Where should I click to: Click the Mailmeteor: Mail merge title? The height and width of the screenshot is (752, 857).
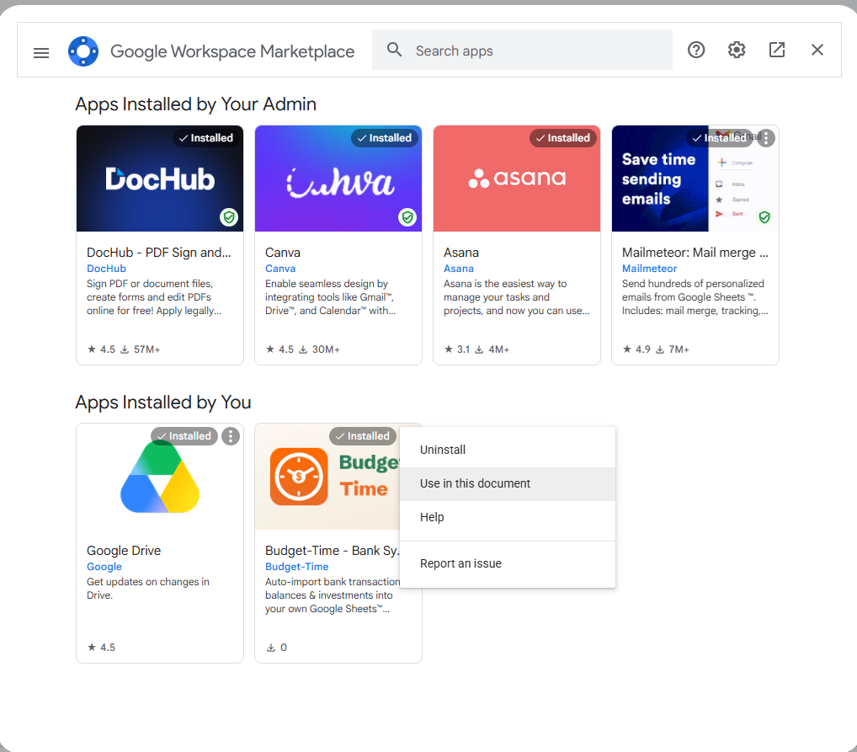(x=695, y=252)
